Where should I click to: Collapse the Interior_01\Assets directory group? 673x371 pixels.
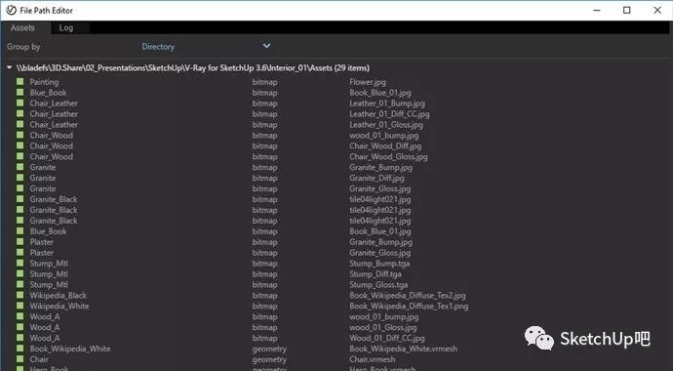click(10, 67)
